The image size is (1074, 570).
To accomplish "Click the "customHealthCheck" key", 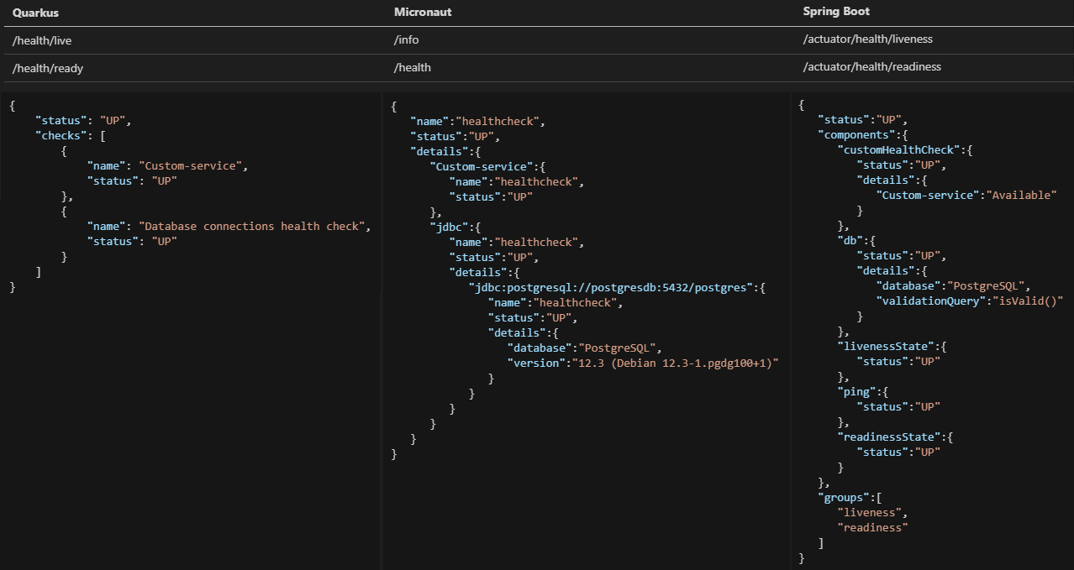I will (897, 149).
